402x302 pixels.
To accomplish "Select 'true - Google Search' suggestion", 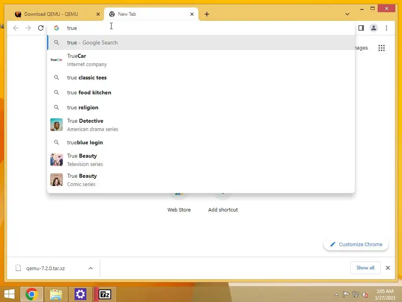I will [201, 42].
